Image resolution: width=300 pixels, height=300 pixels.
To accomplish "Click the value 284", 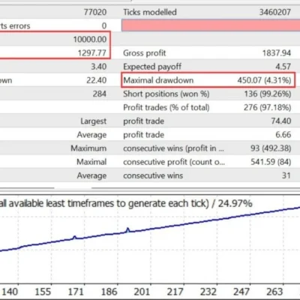I will [x=100, y=94].
